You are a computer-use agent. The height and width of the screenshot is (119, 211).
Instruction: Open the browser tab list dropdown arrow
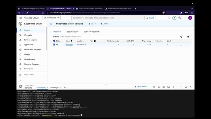coord(192,9)
